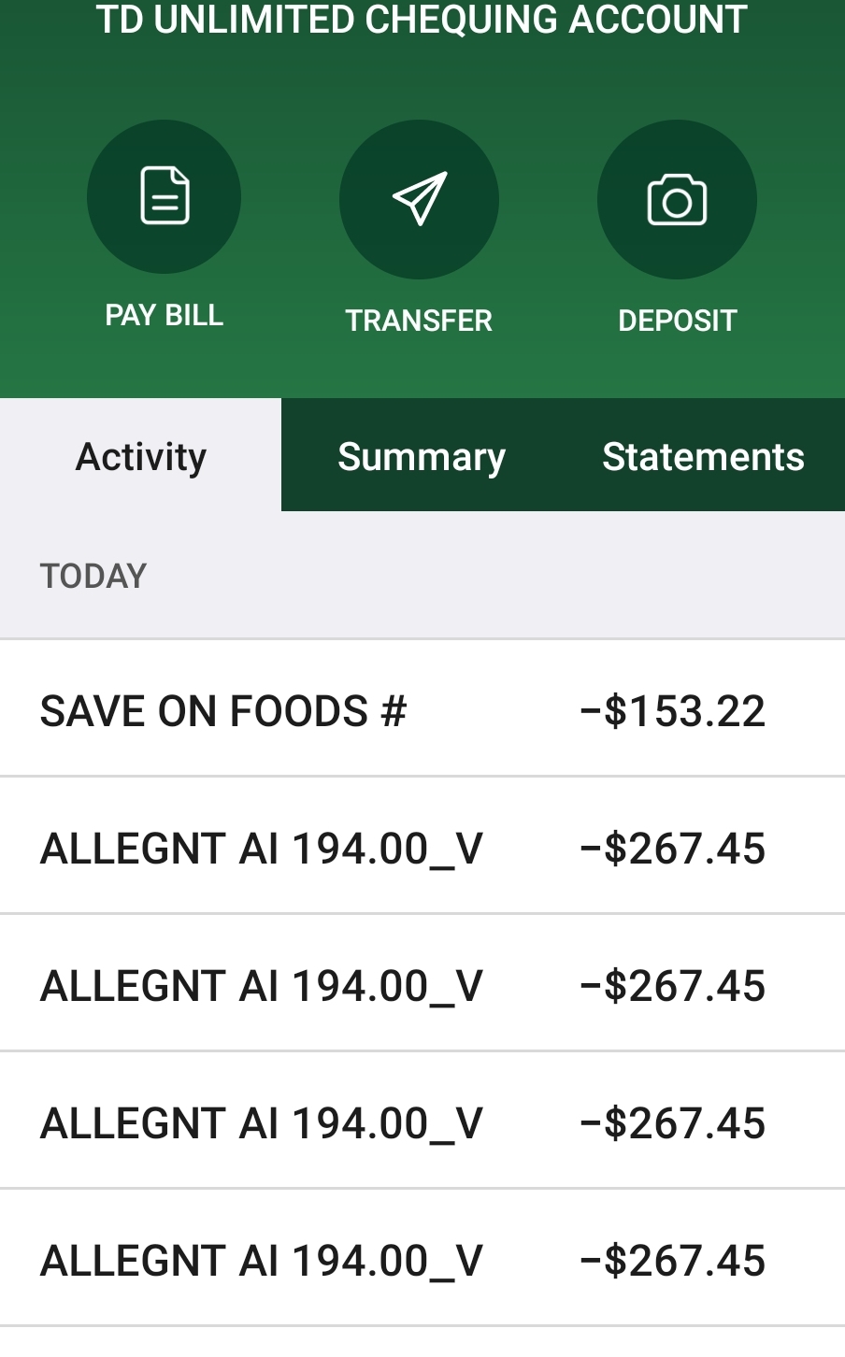
Task: Tap the TD Unlimited Chequing Account title
Action: click(422, 20)
